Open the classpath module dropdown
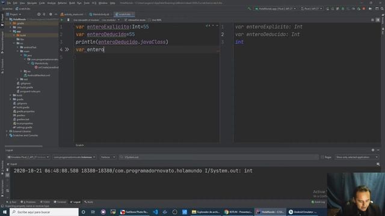 (x=111, y=20)
